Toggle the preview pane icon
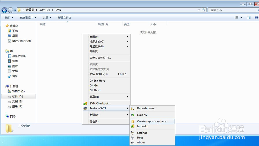 pyautogui.click(x=249, y=18)
